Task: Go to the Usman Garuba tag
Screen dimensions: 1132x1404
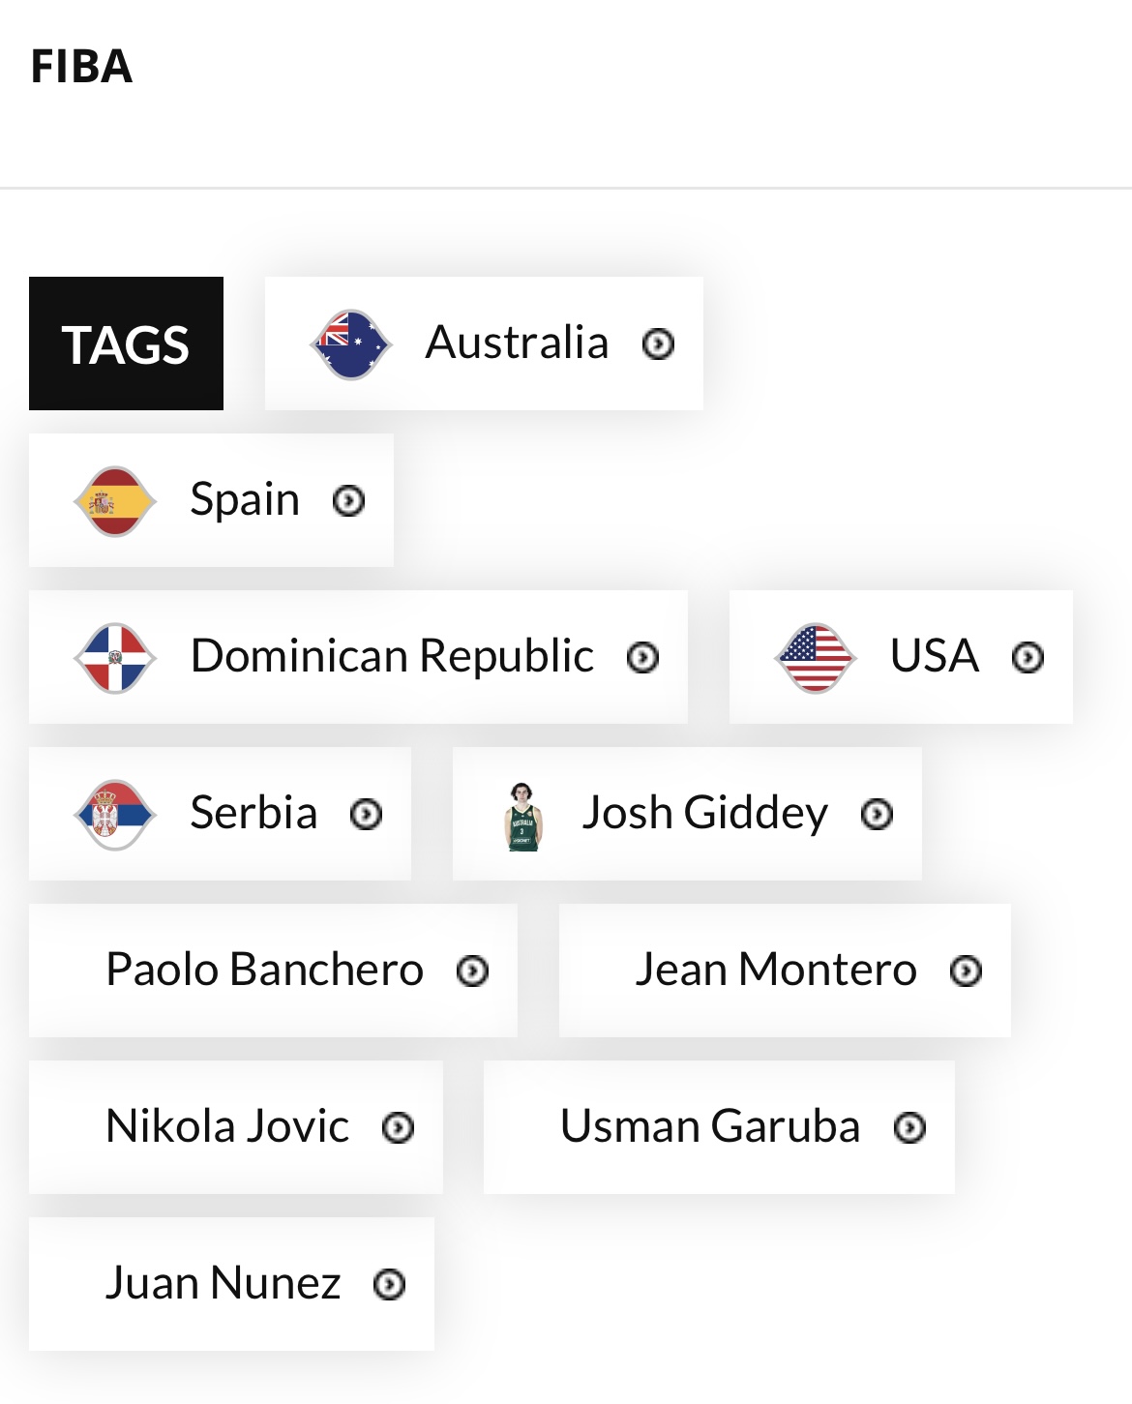Action: [709, 1126]
